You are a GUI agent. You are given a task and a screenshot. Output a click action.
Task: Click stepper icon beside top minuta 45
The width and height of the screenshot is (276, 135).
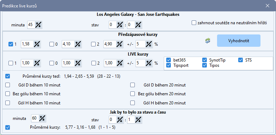[x=38, y=25]
